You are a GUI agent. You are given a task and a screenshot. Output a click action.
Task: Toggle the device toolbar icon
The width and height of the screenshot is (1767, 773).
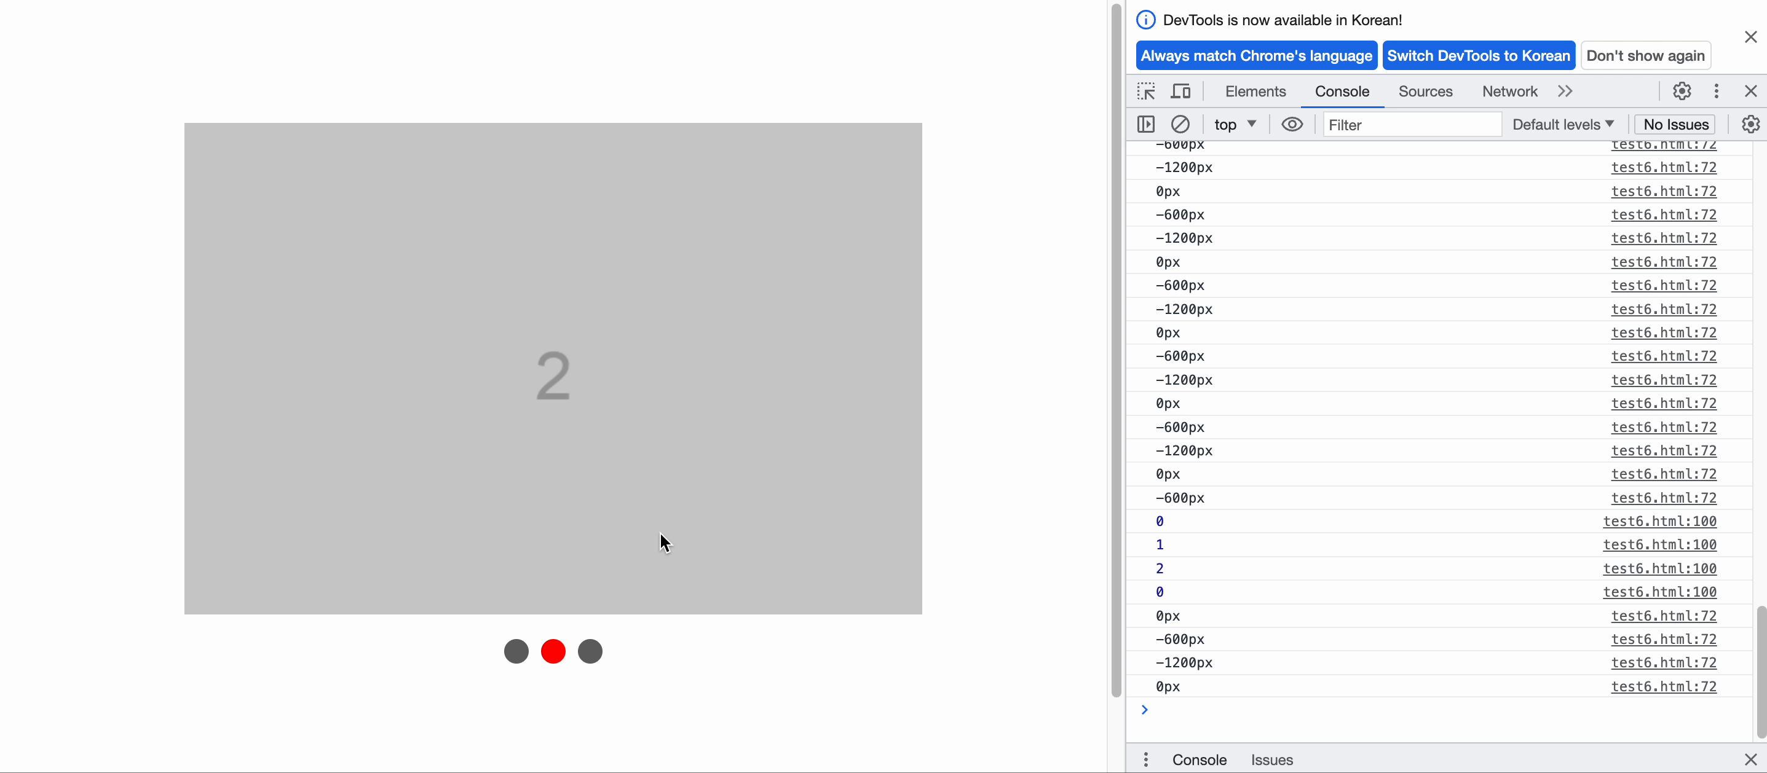1180,92
